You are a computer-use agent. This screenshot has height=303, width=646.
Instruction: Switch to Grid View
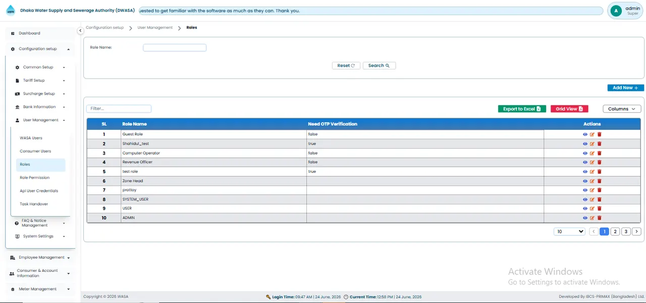coord(569,109)
